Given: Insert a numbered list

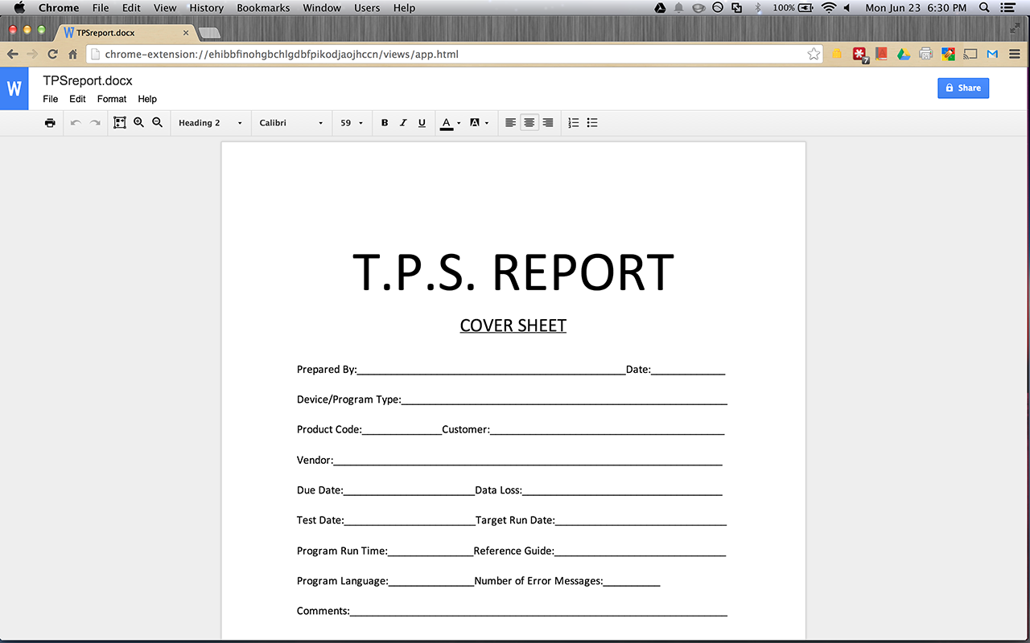Looking at the screenshot, I should (574, 123).
